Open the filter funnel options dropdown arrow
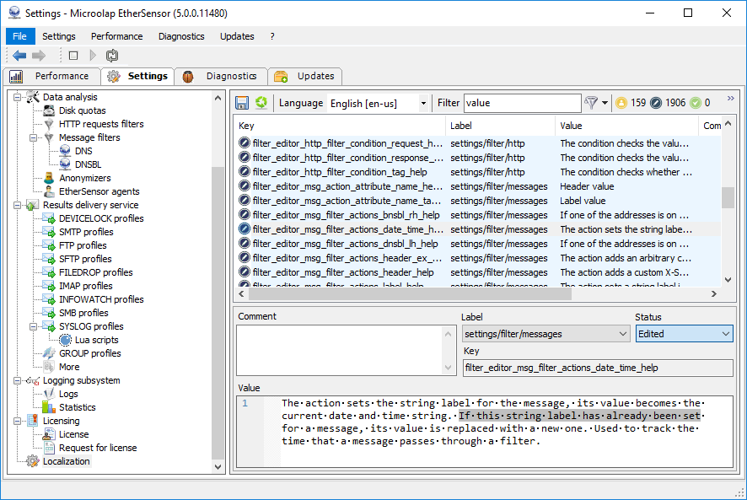The height and width of the screenshot is (500, 747). [x=605, y=103]
